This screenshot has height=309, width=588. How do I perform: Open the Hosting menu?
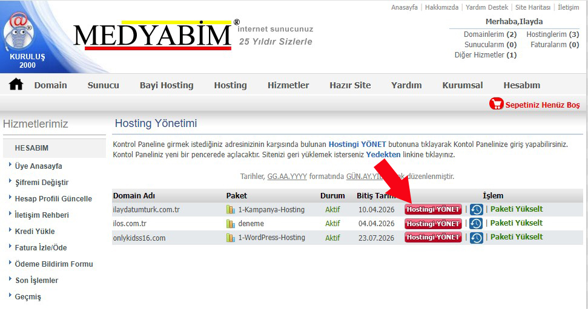(x=230, y=85)
